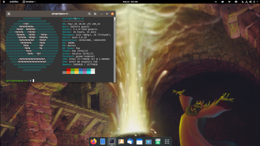260x146 pixels.
Task: Click the 'Shell: bash' line
Action: [x=74, y=37]
